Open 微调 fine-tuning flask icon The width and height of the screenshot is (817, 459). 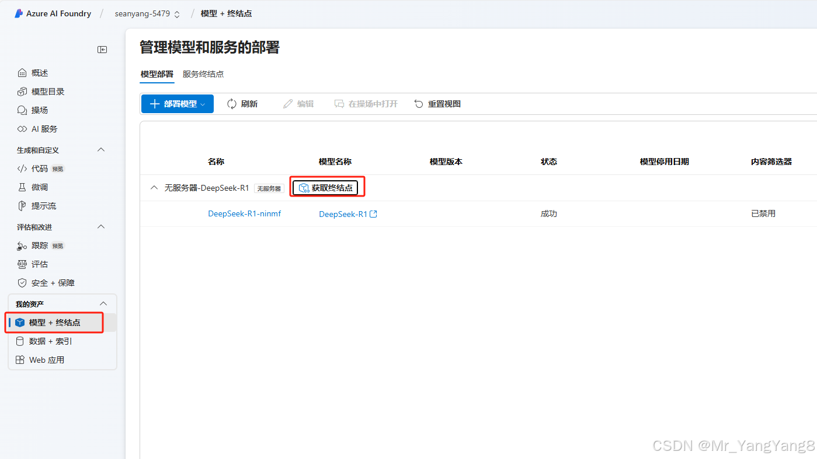(22, 187)
